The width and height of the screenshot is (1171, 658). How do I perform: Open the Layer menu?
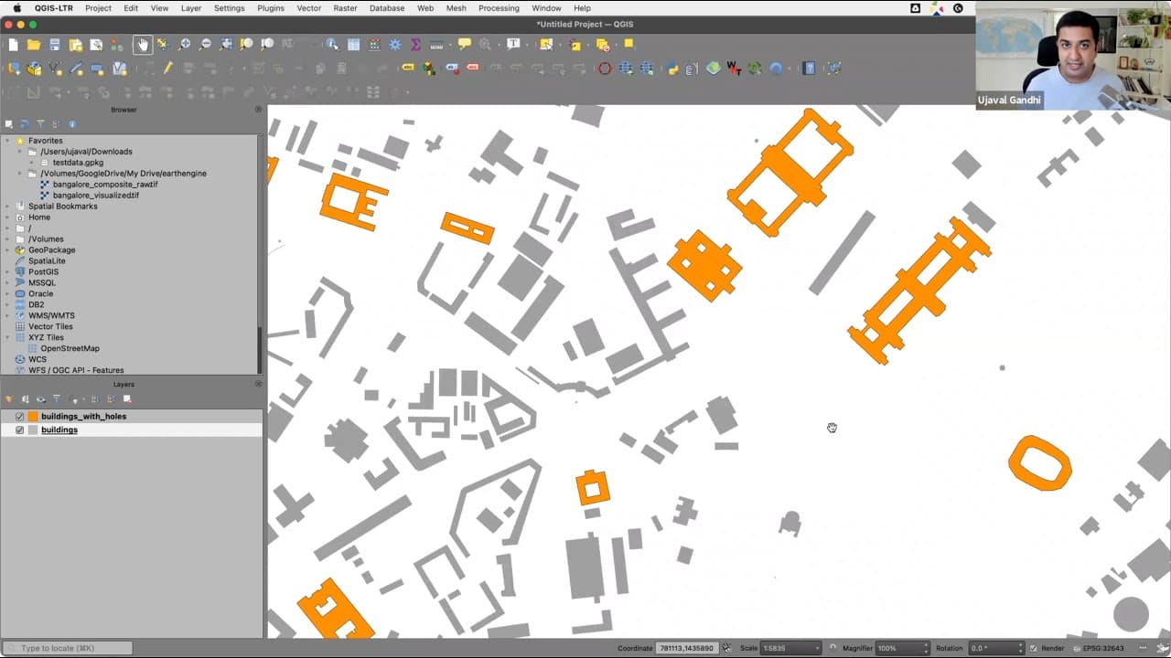(191, 8)
